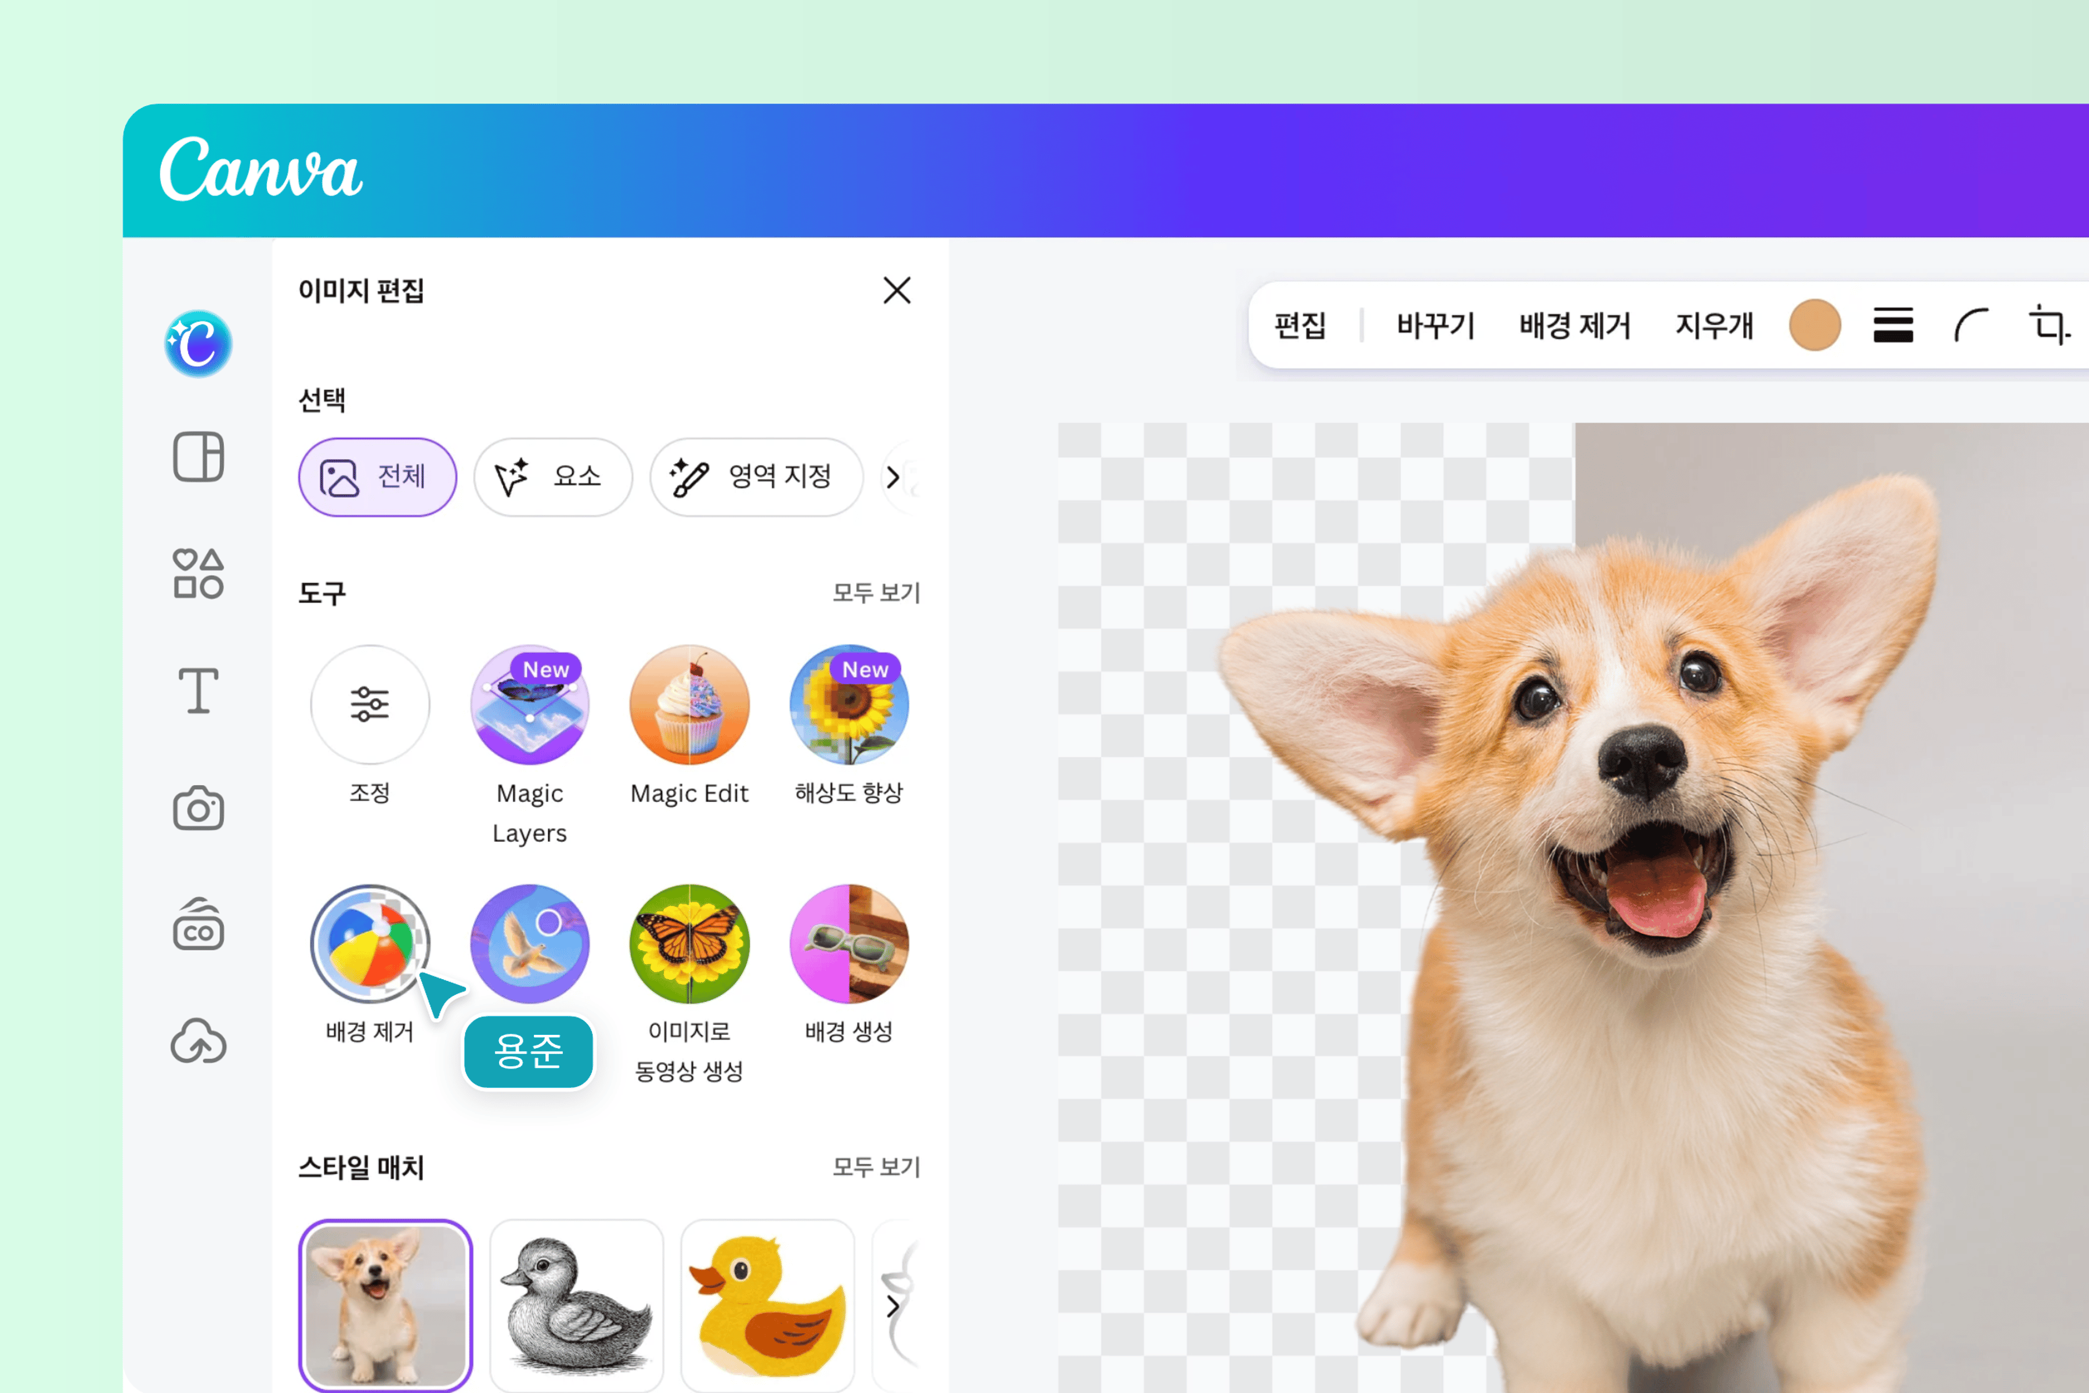This screenshot has width=2089, height=1393.
Task: Open the 배경 생성 sunglasses tool
Action: pyautogui.click(x=849, y=944)
